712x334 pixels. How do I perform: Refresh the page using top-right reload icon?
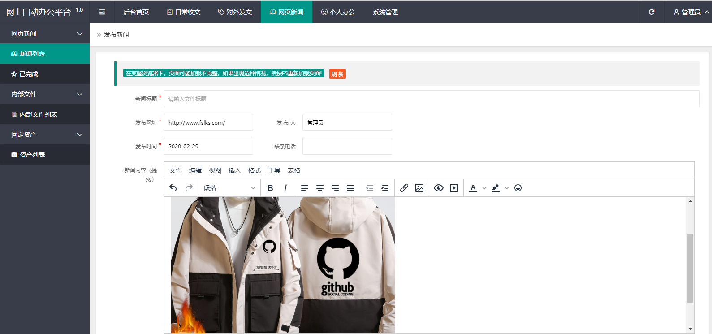tap(652, 12)
